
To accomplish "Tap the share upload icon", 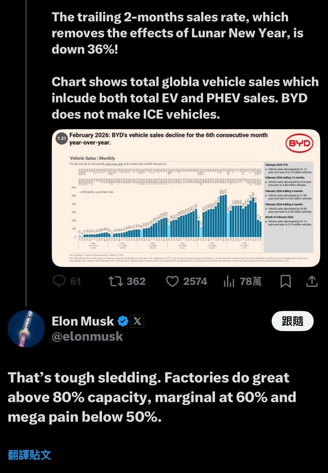I will click(x=312, y=281).
